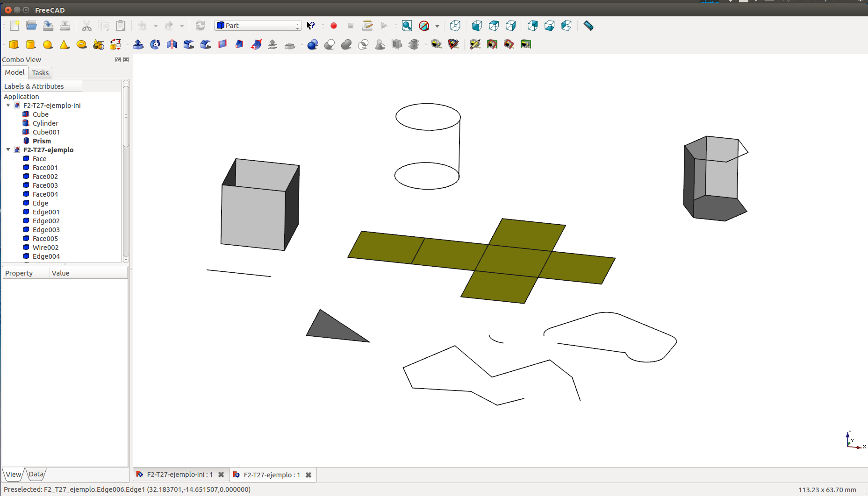Choose the Mirror tool in the toolbar
The height and width of the screenshot is (496, 868).
coord(172,44)
